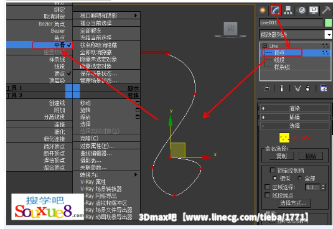Viewport: 333px width, 229px height.
Task: Open the Display command panel tab
Action: pos(314,10)
